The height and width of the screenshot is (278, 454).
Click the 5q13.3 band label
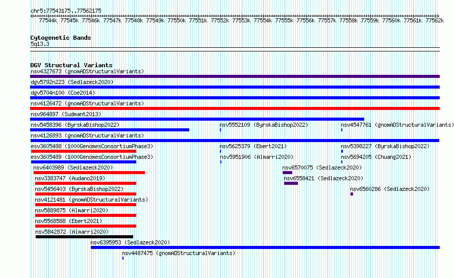40,44
